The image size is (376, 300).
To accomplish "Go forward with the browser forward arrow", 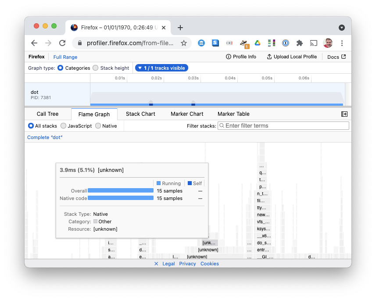I will [x=48, y=43].
